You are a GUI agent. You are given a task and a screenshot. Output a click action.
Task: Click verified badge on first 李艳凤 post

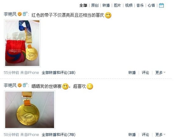20,14
